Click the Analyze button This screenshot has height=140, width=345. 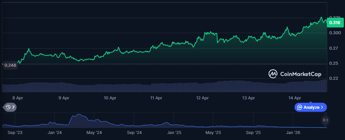[310, 107]
